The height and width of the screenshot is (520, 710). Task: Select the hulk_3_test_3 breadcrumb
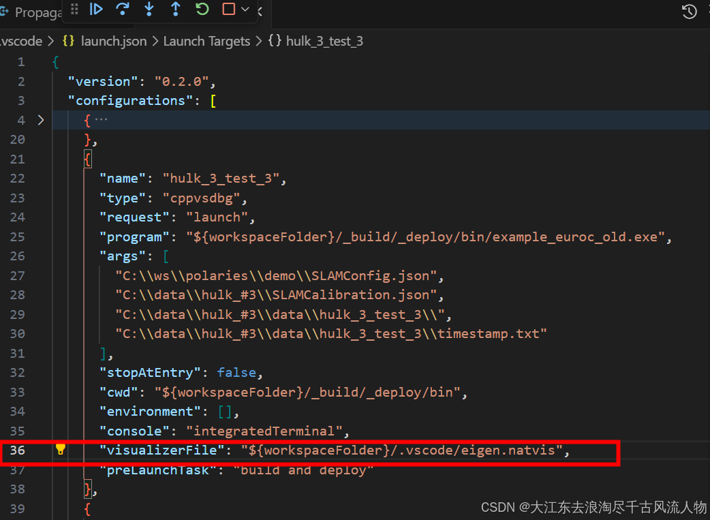pyautogui.click(x=324, y=41)
